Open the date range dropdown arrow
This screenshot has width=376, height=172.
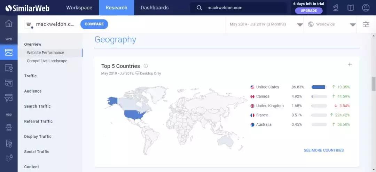(300, 25)
